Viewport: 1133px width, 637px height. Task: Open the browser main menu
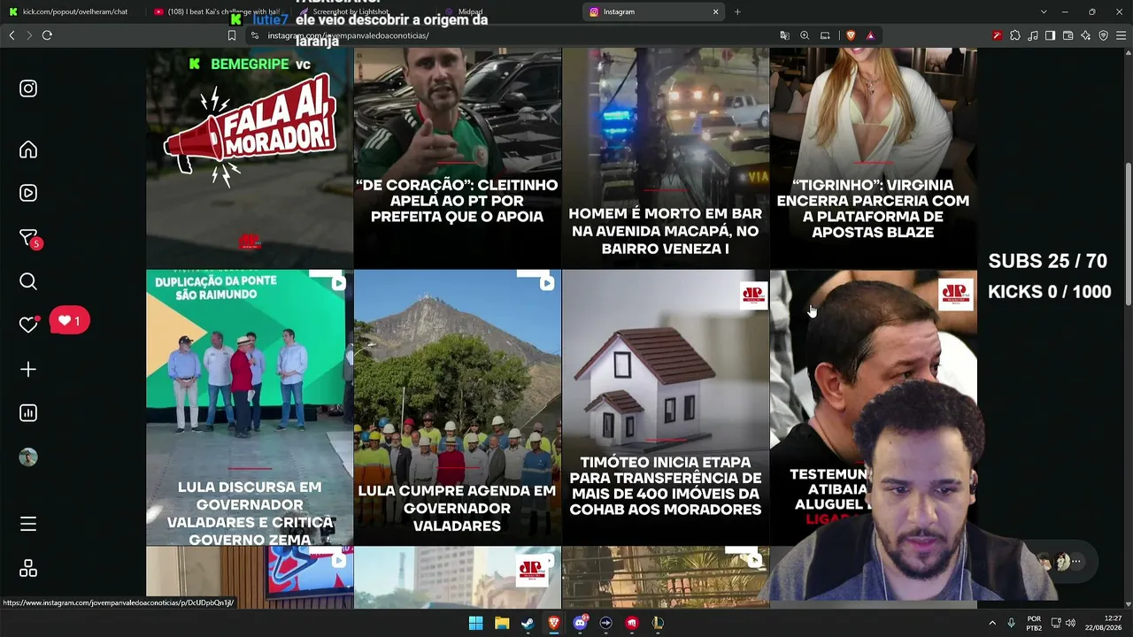1121,35
